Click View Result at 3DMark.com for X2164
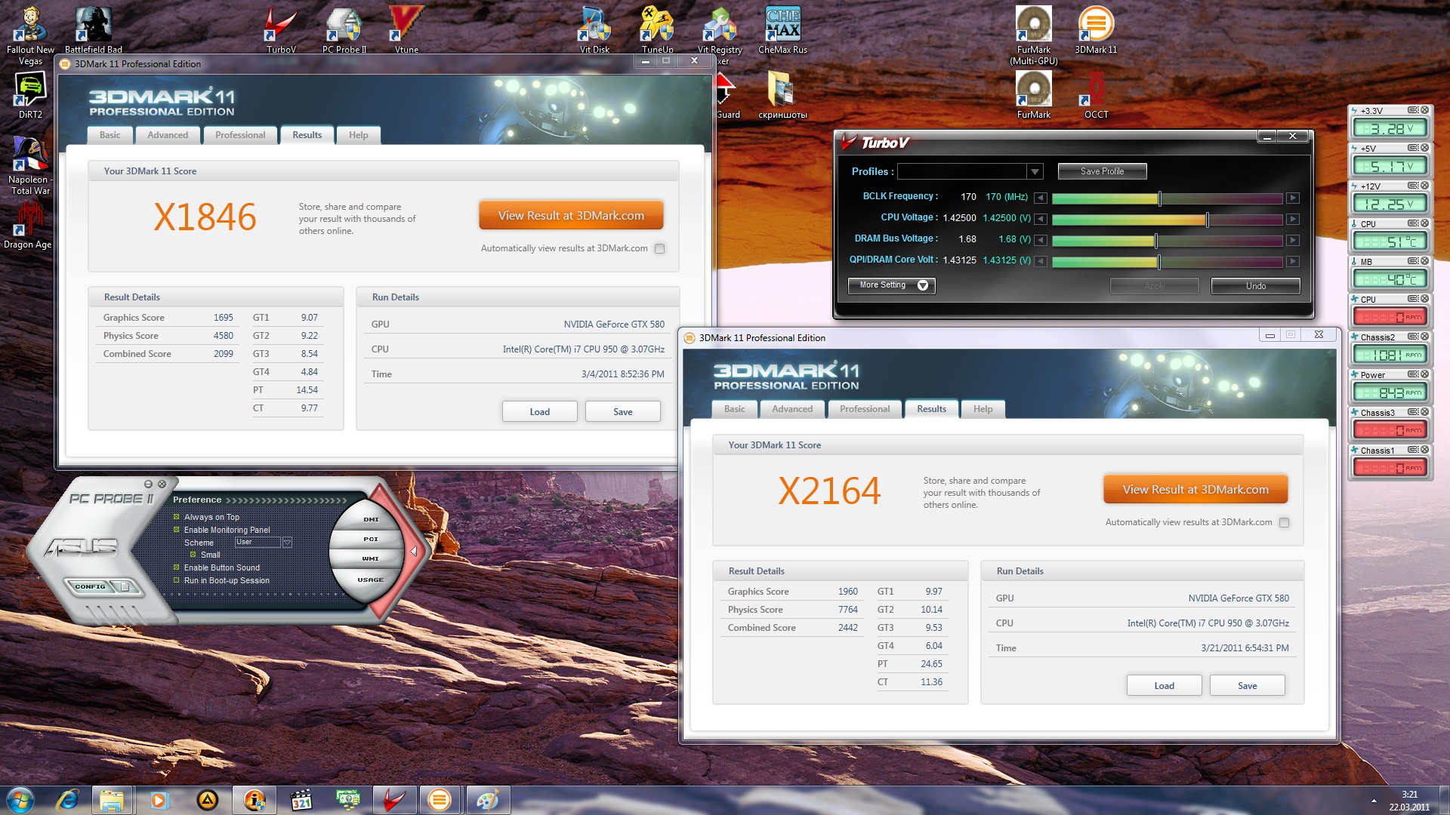 (1195, 490)
